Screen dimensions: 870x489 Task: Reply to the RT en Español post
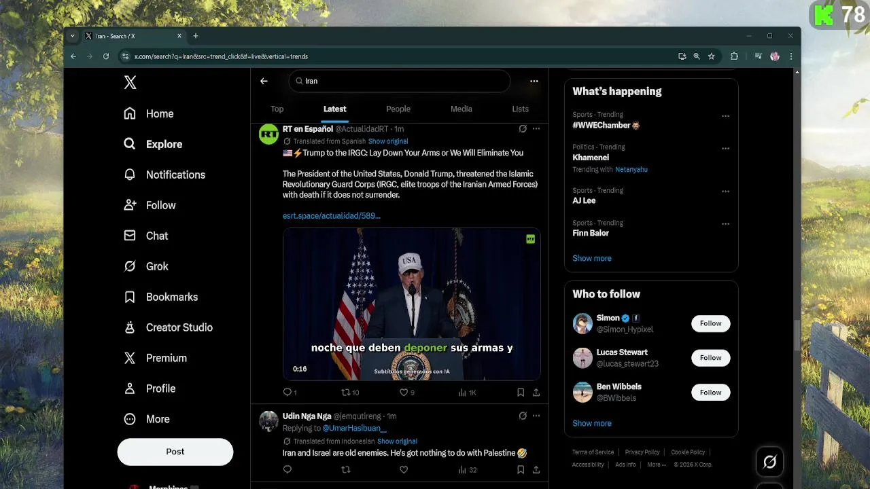[290, 393]
